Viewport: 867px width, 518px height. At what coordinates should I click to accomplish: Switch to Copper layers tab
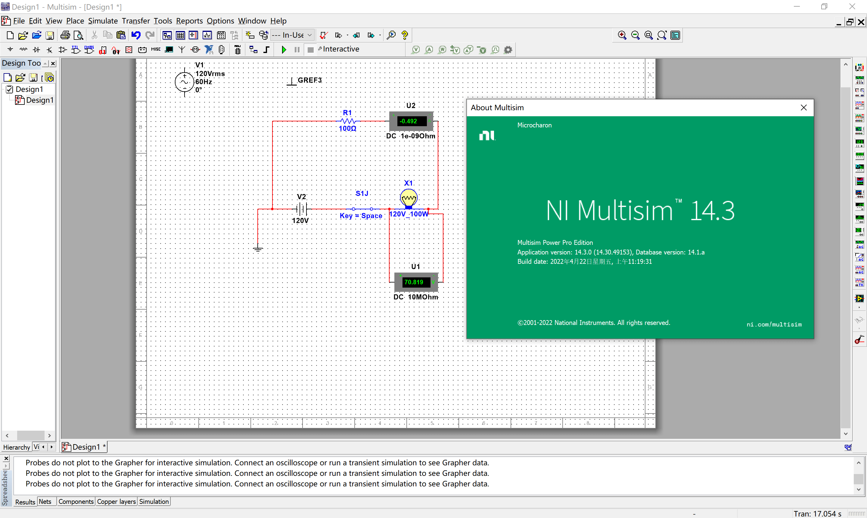click(116, 502)
